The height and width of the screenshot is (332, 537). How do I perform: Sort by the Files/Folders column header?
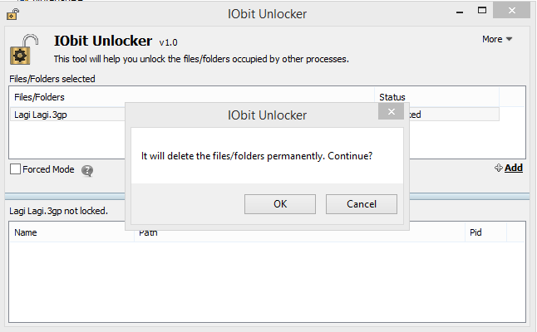pyautogui.click(x=67, y=97)
